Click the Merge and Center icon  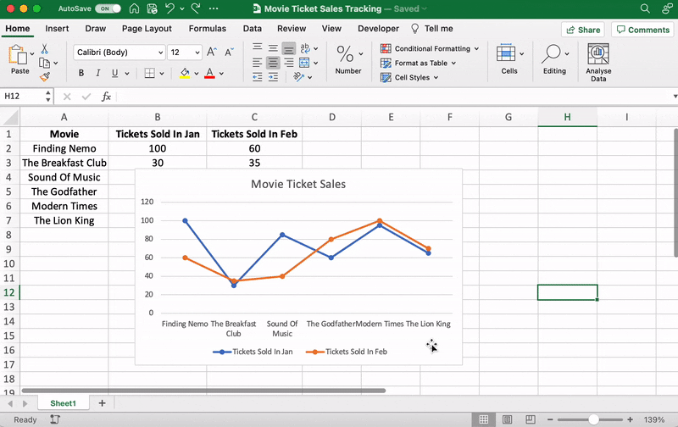(x=304, y=63)
